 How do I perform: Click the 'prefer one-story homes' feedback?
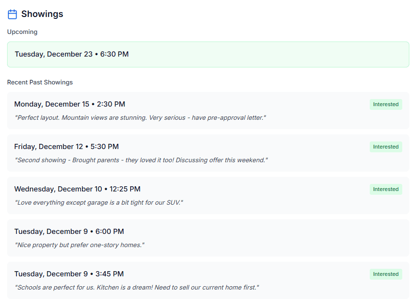point(79,245)
